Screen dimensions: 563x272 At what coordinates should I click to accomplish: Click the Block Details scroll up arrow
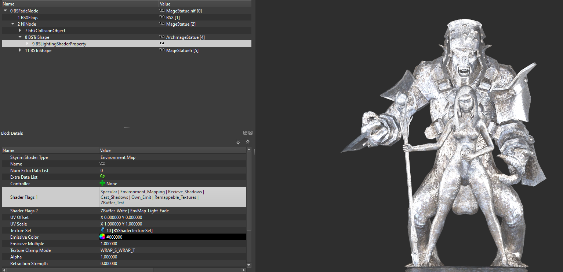(x=249, y=149)
